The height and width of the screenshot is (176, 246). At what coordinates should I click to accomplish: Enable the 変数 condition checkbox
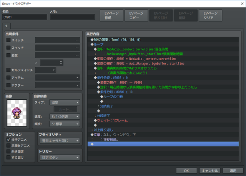[x=8, y=55]
